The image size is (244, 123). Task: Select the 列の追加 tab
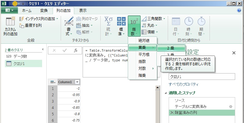coord(63,11)
